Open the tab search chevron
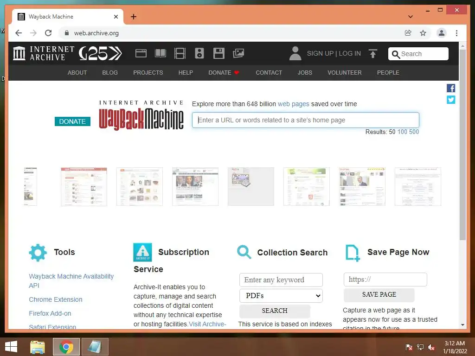Image resolution: width=475 pixels, height=356 pixels. click(x=411, y=17)
